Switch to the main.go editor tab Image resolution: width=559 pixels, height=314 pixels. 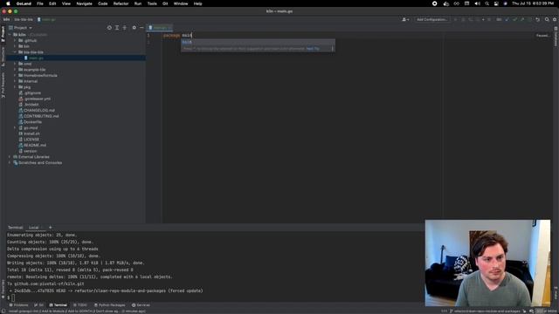coord(159,27)
